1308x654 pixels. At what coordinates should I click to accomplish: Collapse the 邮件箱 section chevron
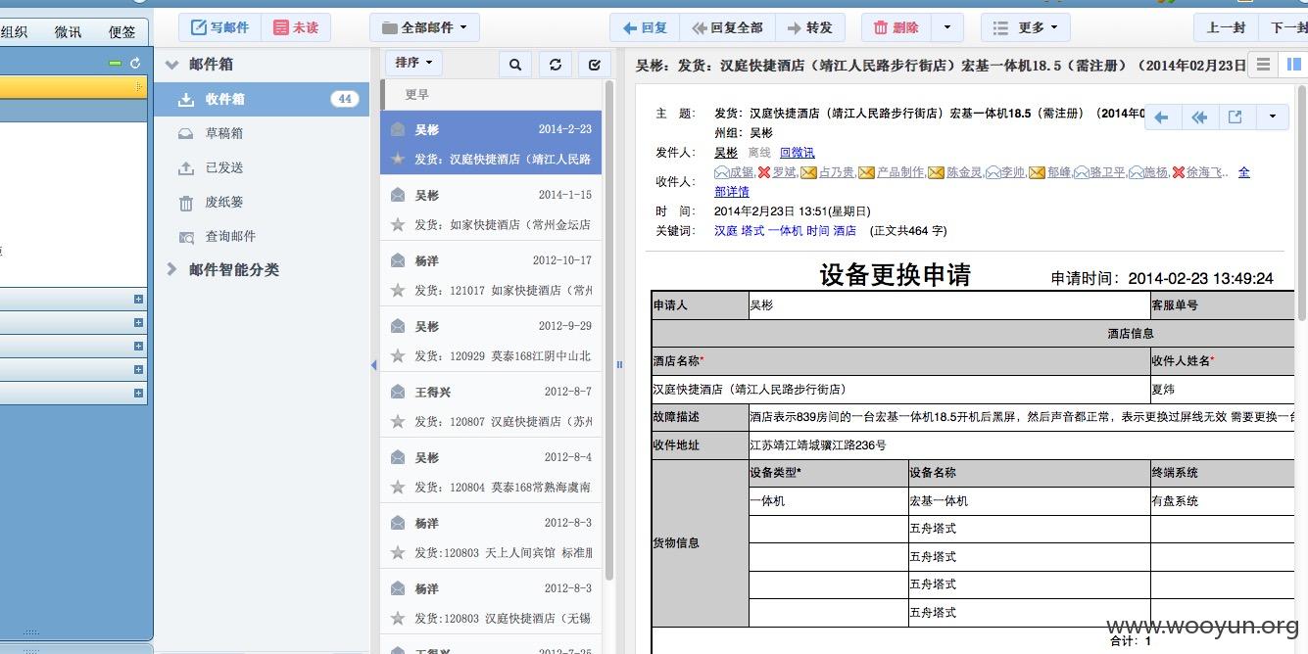click(171, 65)
